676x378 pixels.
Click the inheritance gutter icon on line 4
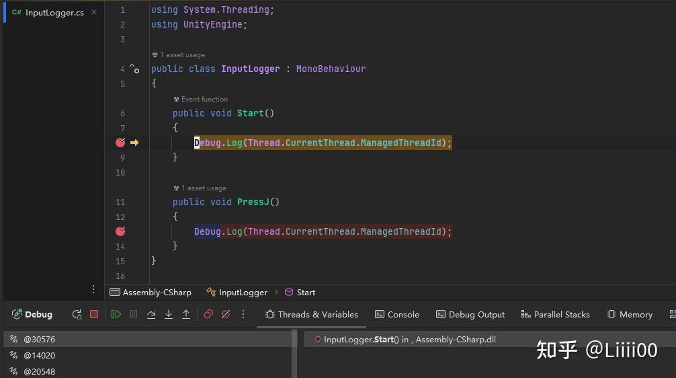point(135,69)
